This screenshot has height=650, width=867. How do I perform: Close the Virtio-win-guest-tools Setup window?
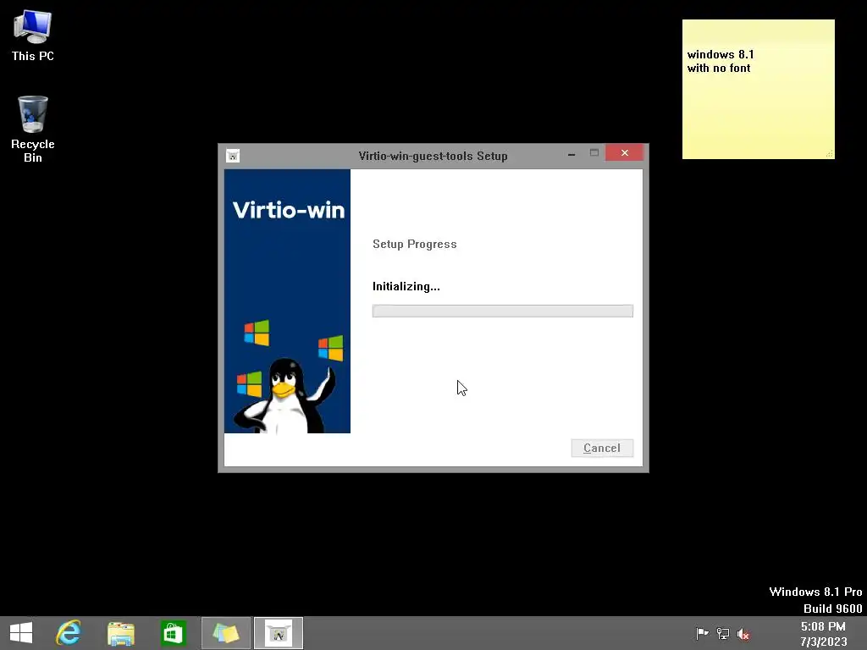pos(624,152)
